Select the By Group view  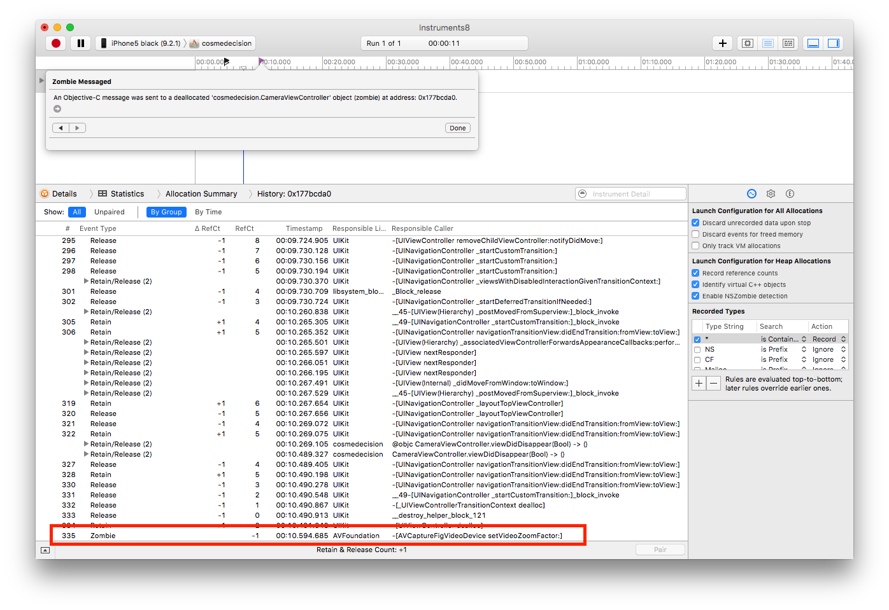point(166,212)
